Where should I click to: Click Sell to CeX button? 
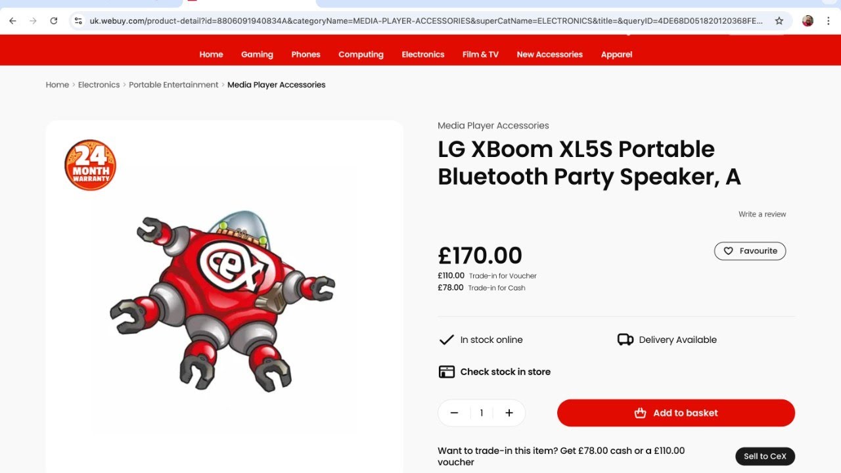[x=765, y=457]
